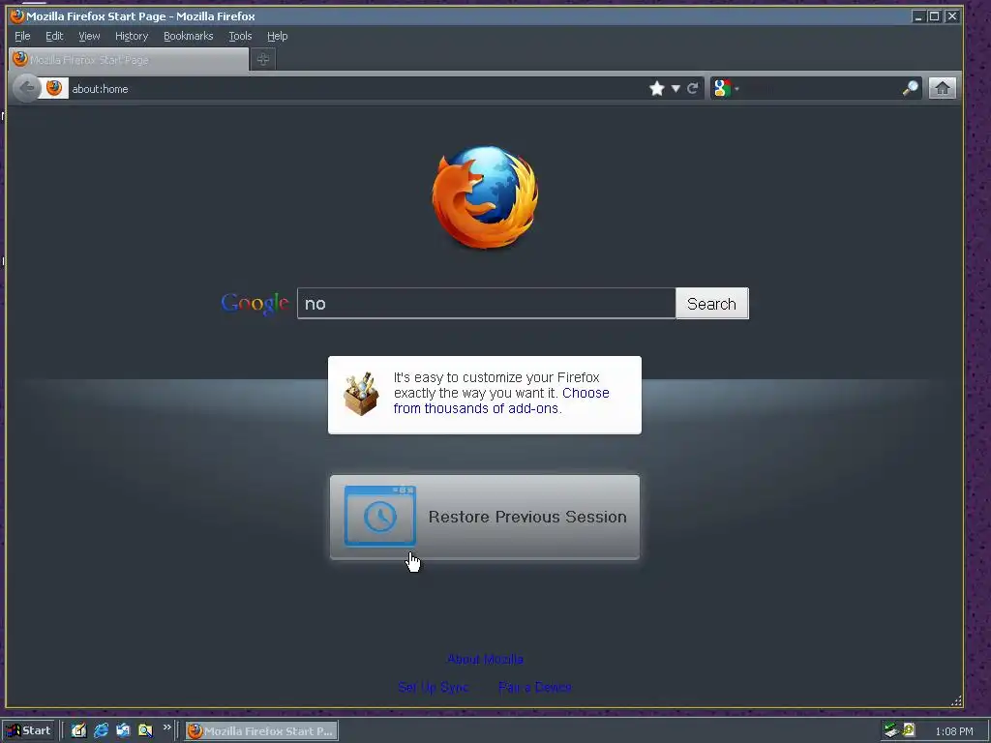Open the View menu

89,36
